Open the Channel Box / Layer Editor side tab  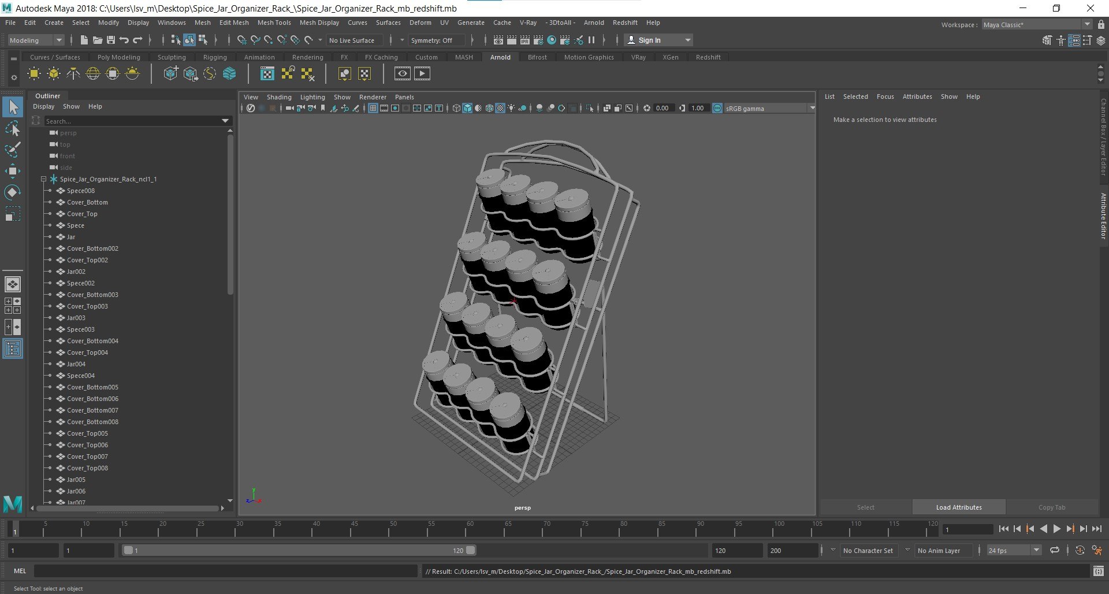(1103, 137)
